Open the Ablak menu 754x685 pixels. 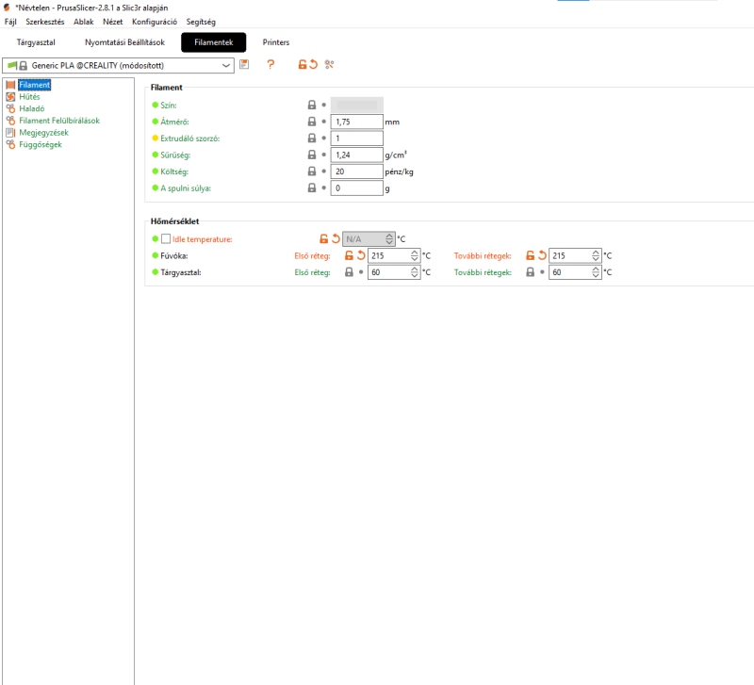coord(84,22)
